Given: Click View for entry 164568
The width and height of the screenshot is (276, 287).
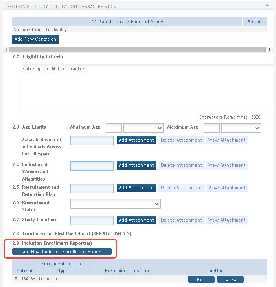Looking at the screenshot, I should [230, 279].
